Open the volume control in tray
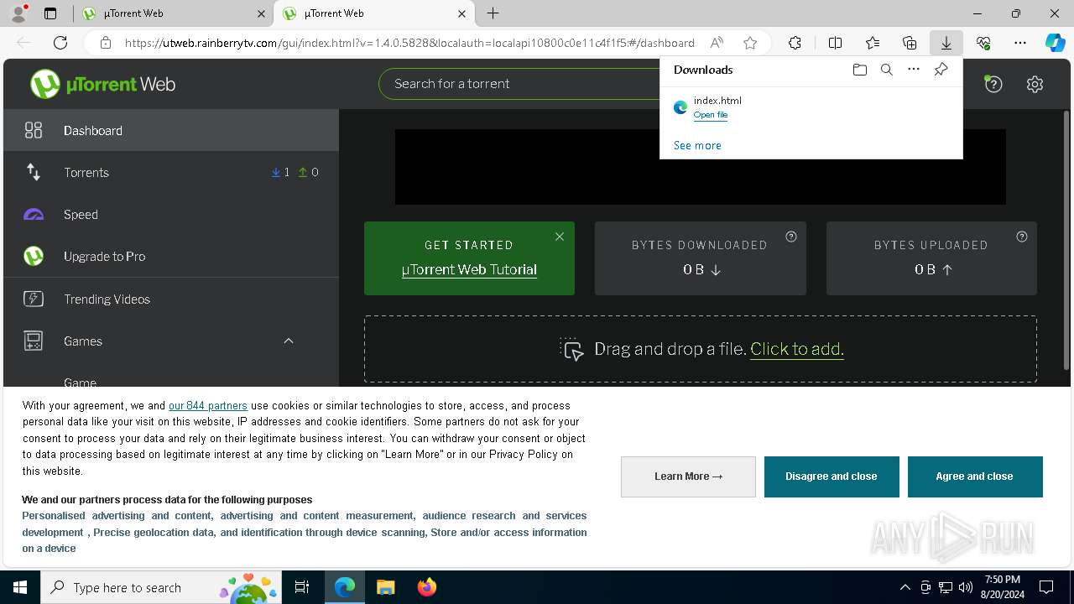Screen dimensions: 1074x604 coord(966,587)
